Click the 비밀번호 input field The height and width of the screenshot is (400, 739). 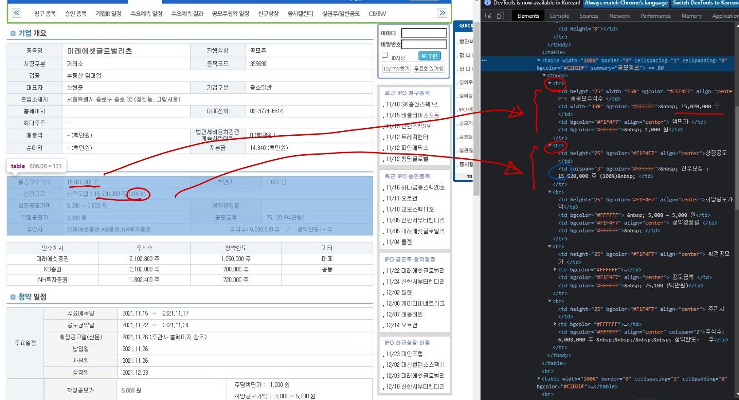tap(424, 44)
